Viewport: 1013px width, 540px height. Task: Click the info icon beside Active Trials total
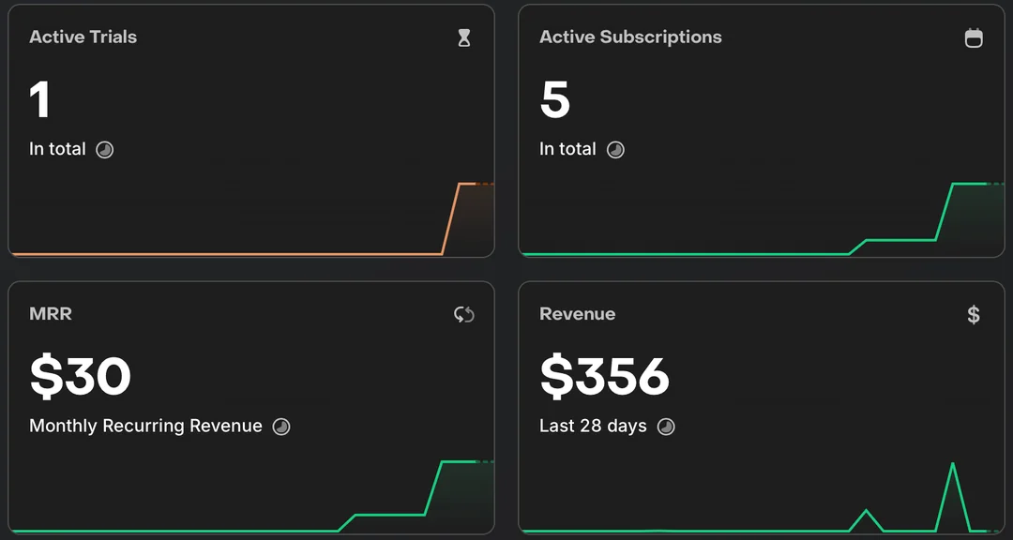(105, 150)
